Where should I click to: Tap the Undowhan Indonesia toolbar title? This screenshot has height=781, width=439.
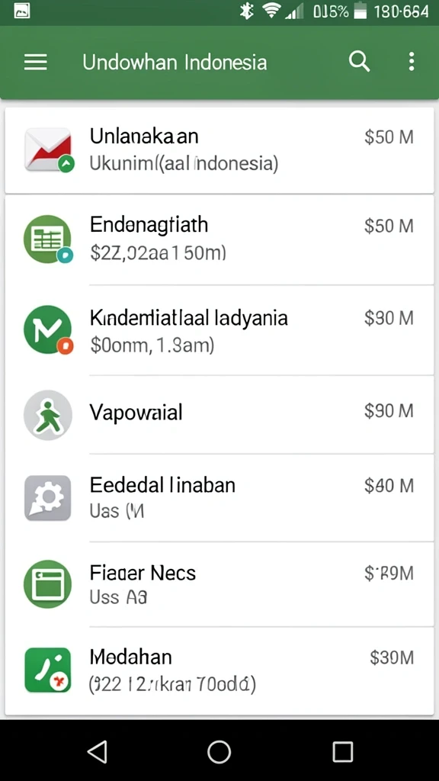coord(175,63)
